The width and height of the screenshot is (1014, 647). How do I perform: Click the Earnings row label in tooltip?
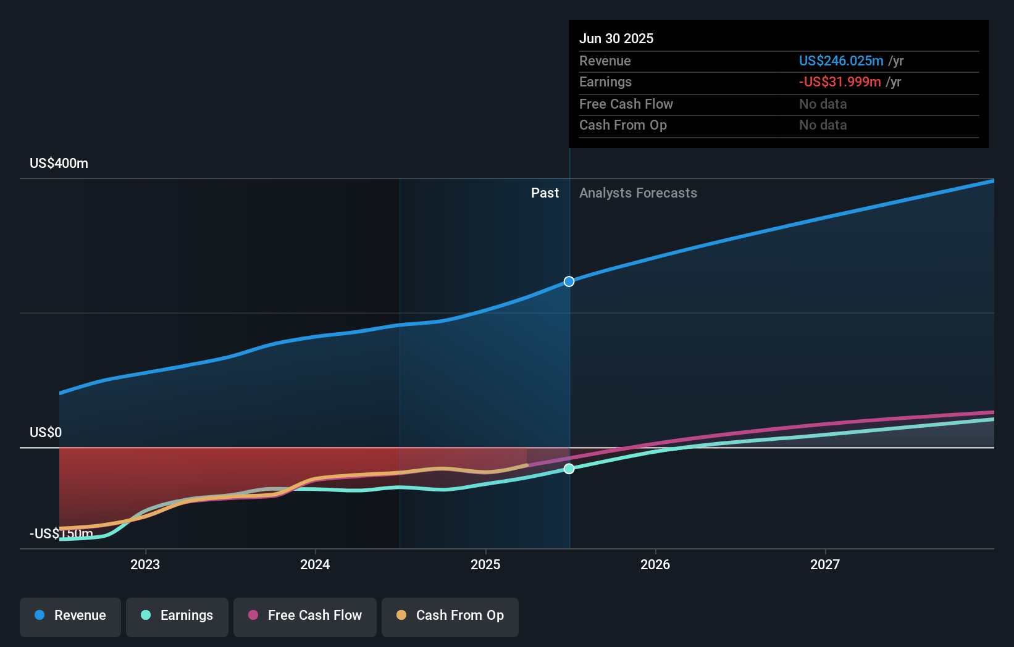(x=605, y=81)
